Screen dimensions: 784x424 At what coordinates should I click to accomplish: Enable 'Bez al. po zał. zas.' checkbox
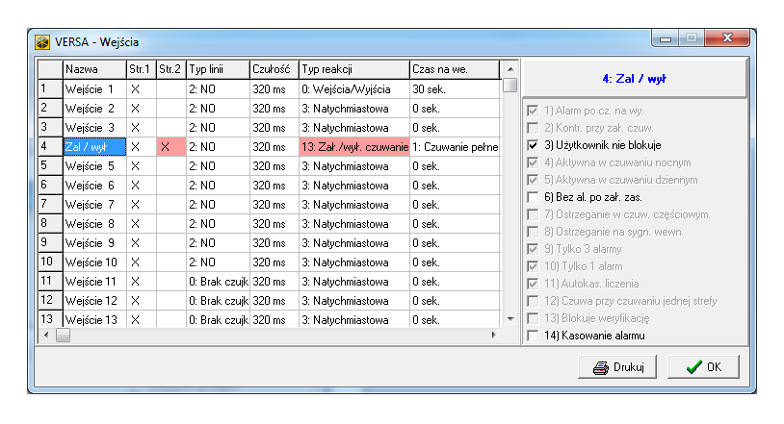(534, 197)
